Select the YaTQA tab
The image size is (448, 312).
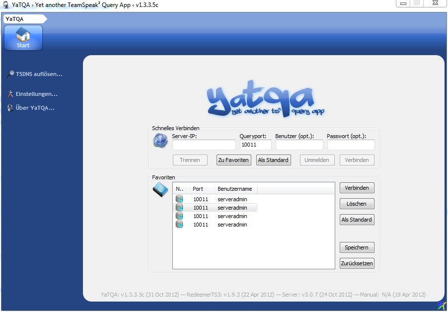(25, 19)
